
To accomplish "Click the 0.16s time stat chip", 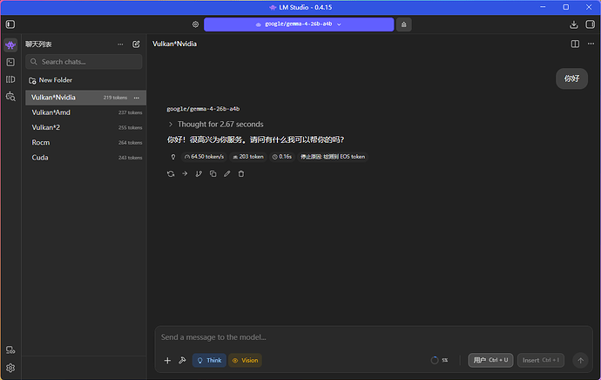I will (x=281, y=157).
